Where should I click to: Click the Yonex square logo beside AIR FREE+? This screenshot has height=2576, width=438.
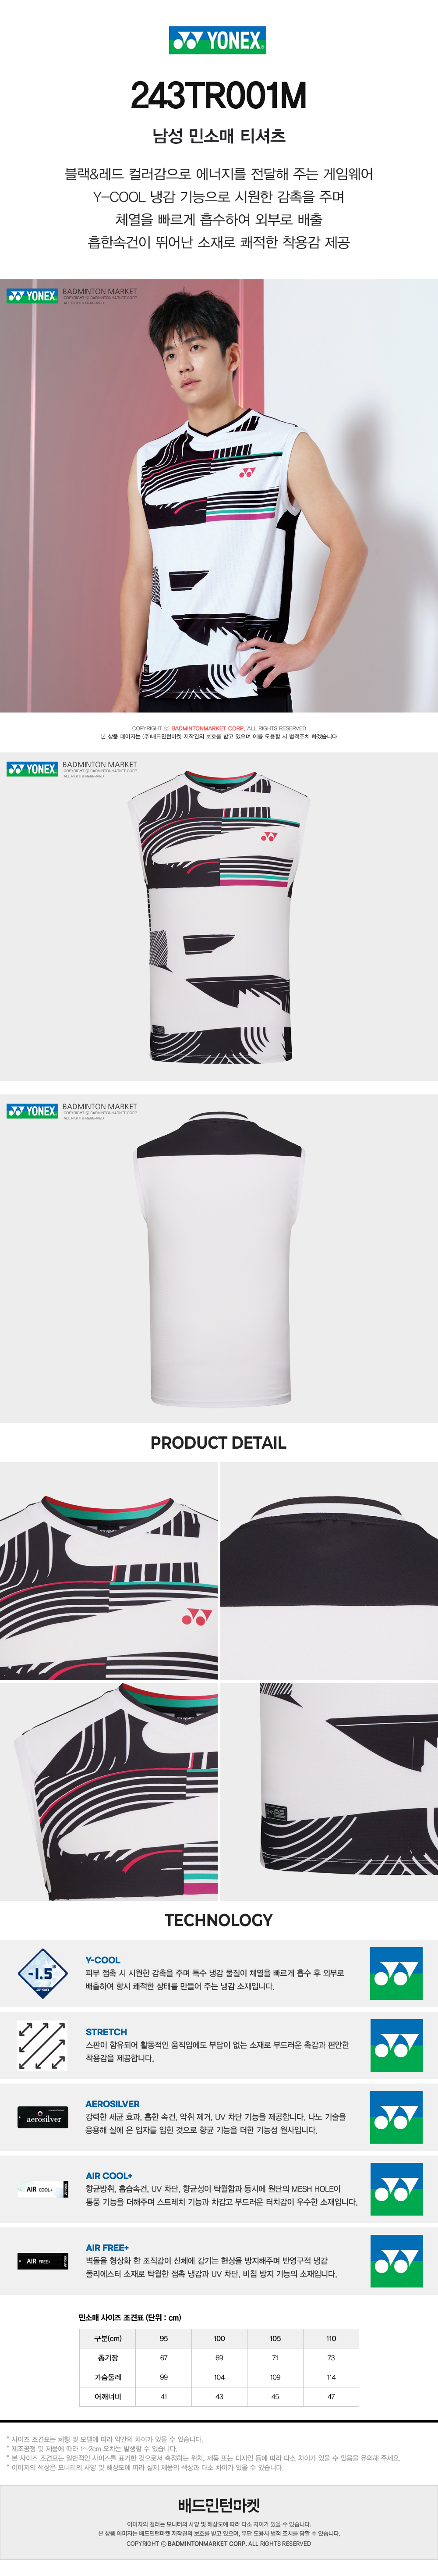click(x=396, y=2260)
